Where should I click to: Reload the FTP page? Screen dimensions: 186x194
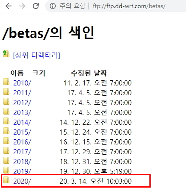pos(36,6)
